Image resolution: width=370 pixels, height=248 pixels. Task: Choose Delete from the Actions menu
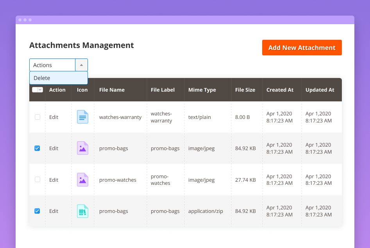point(42,78)
